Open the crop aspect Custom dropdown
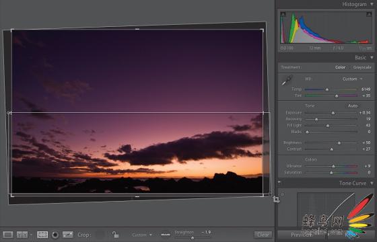377x242 pixels. pos(142,235)
